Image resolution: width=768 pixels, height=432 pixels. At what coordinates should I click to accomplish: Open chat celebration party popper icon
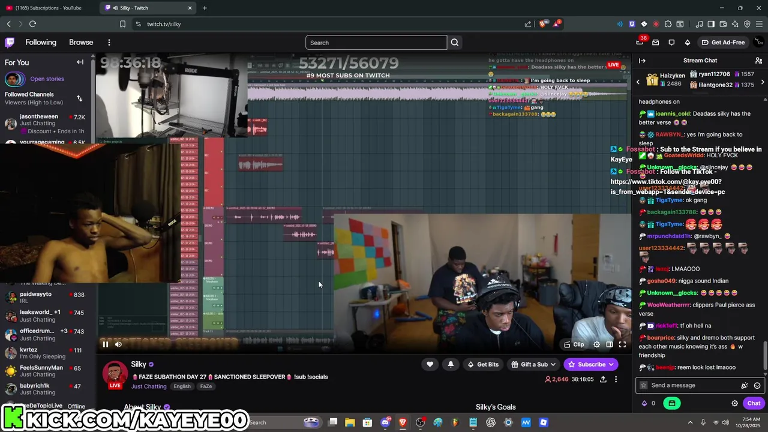[745, 386]
